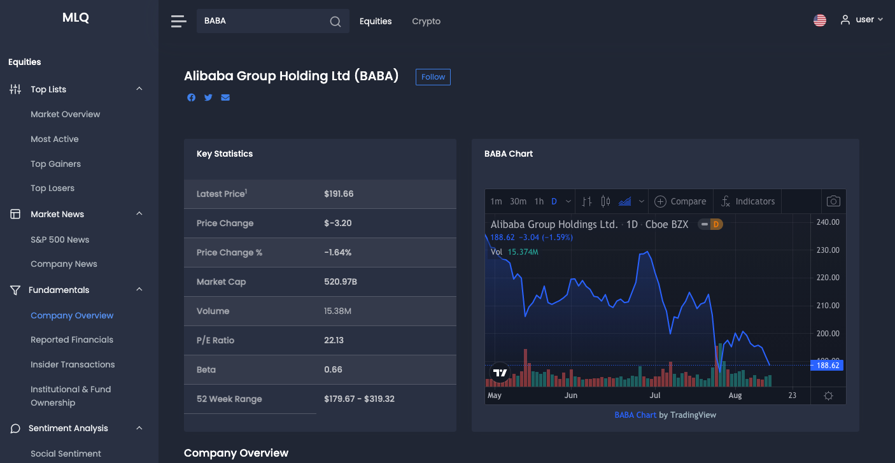
Task: Click the Top Lists sliders icon
Action: [x=15, y=89]
